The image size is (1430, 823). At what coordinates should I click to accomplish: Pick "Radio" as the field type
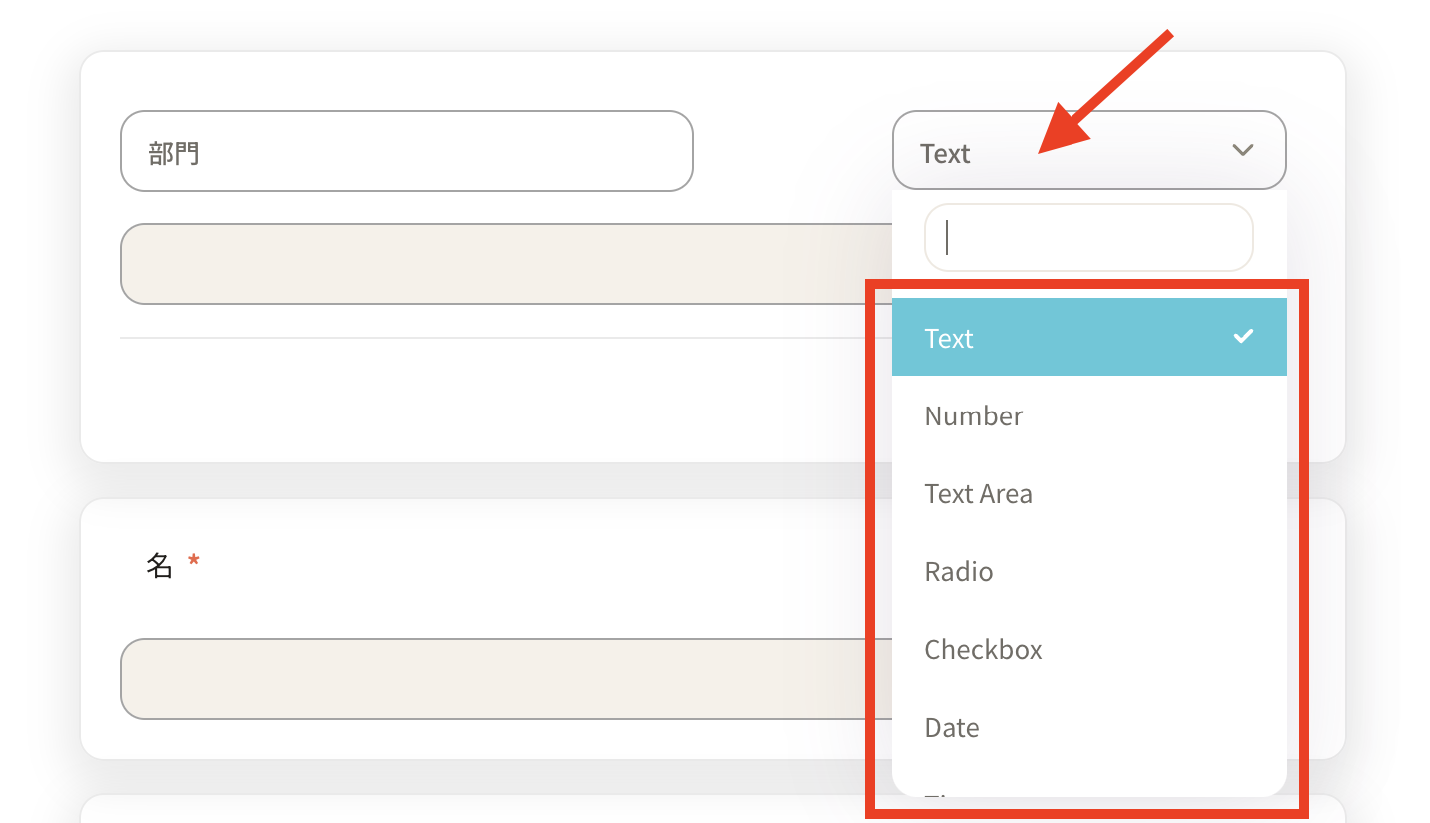[x=959, y=571]
